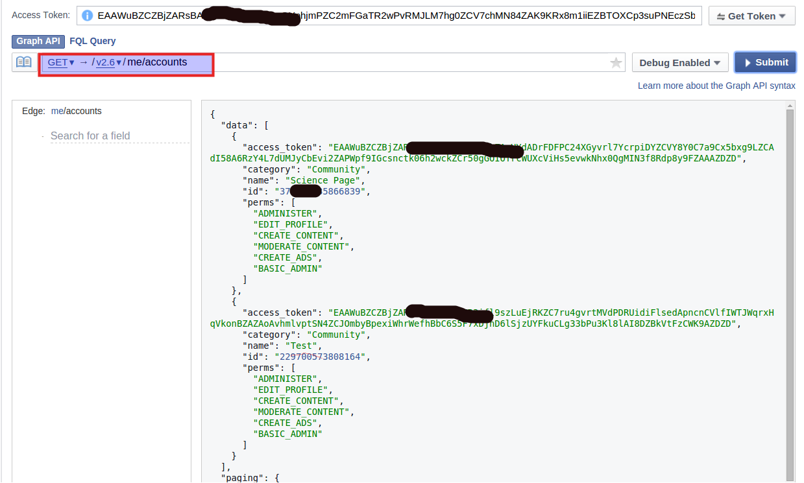Viewport: 804px width, 483px height.
Task: Click "MODERATE_CONTENT" permission under Science Page
Action: 302,246
